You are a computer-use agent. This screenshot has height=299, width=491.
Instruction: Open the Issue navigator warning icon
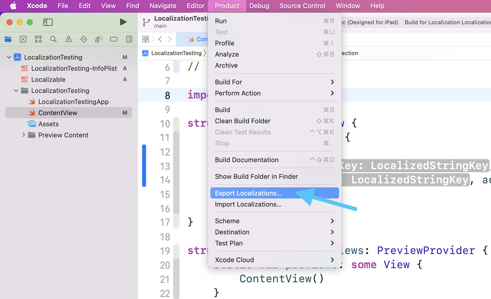pos(69,39)
